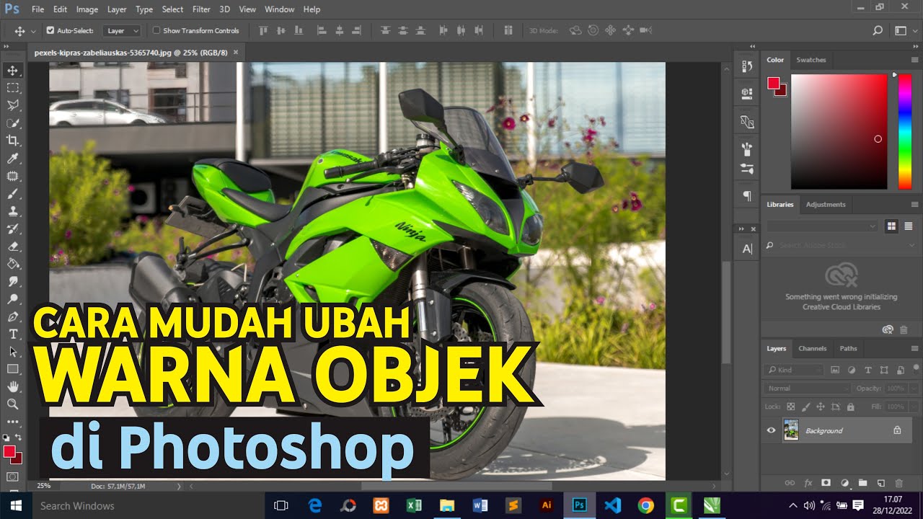Screen dimensions: 923x519
Task: Add a layer mask from the Layers panel
Action: (826, 483)
